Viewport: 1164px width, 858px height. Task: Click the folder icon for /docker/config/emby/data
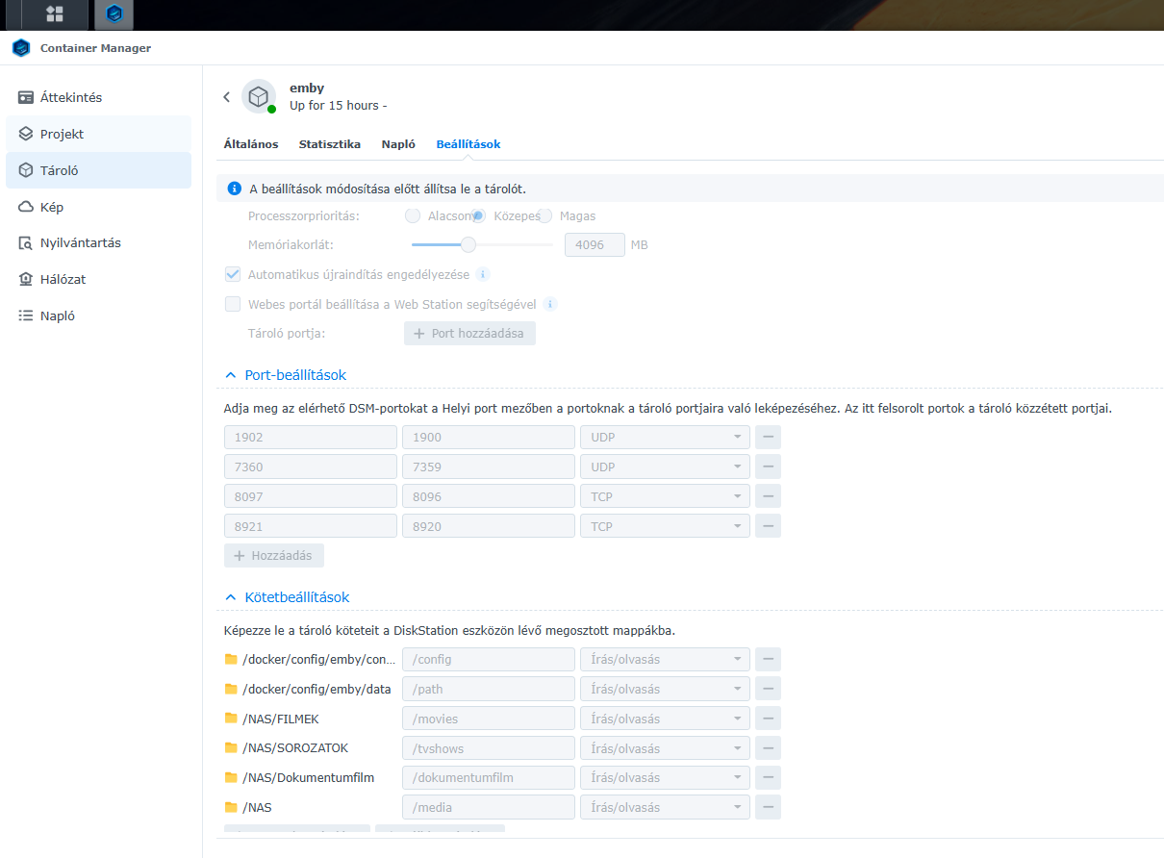(231, 689)
